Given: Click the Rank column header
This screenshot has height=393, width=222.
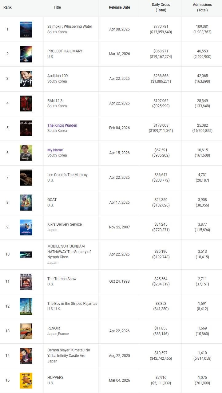Looking at the screenshot, I should [x=7, y=7].
